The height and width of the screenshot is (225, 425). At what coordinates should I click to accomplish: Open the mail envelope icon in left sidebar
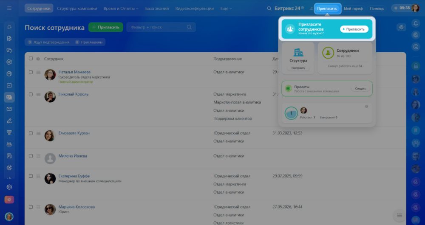[9, 109]
